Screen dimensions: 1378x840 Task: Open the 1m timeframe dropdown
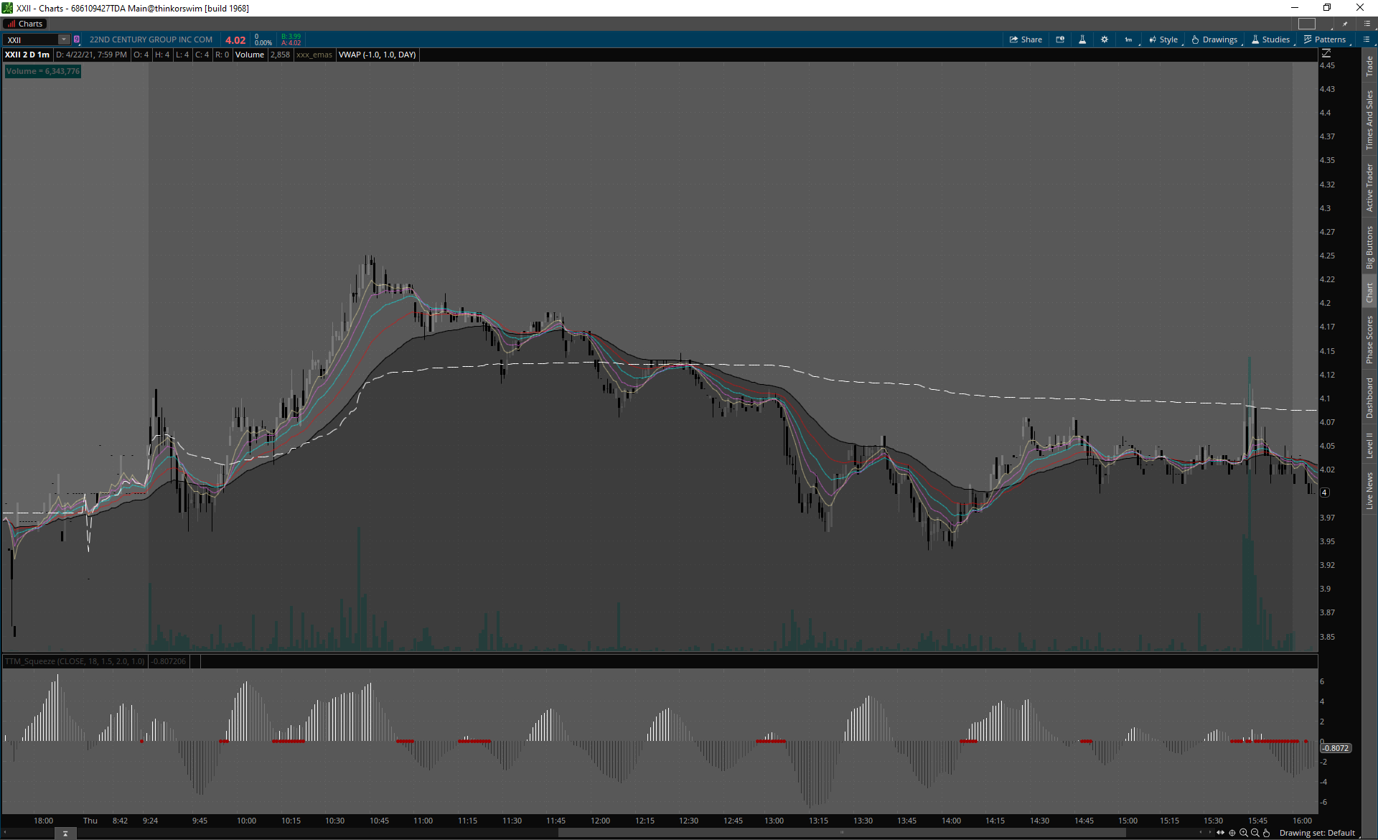pos(1129,39)
